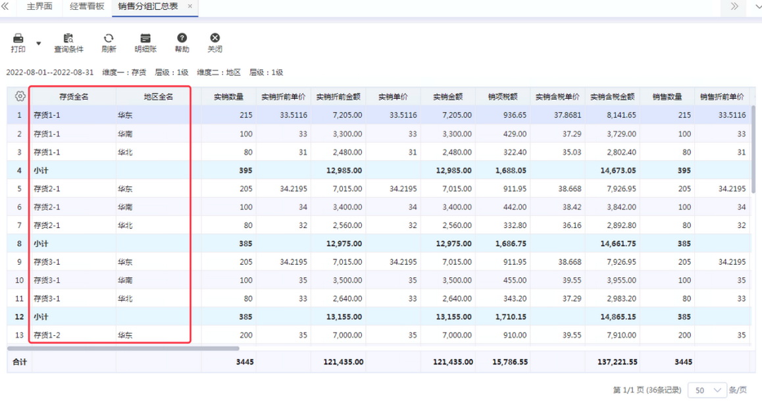Image resolution: width=762 pixels, height=403 pixels.
Task: Click the 存货全名 column header
Action: (74, 97)
